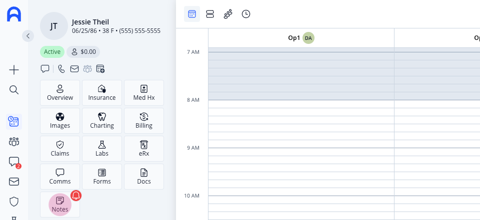
Task: Open the Forms tile
Action: tap(102, 177)
